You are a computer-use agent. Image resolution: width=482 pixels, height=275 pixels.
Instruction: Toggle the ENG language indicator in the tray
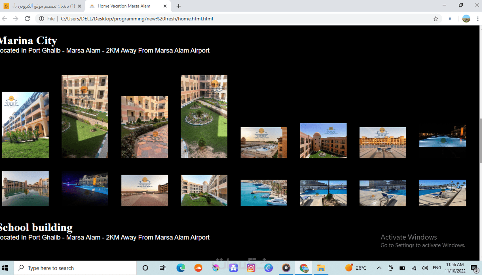[x=437, y=268]
